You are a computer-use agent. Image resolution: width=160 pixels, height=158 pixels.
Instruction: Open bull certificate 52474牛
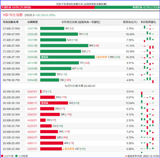coord(33,92)
